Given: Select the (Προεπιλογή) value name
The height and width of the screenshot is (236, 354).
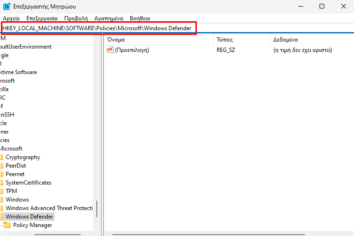Looking at the screenshot, I should 132,50.
